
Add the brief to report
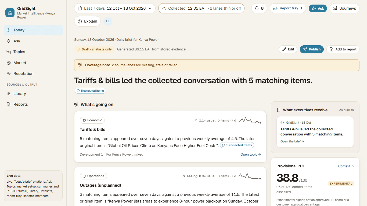[x=343, y=49]
